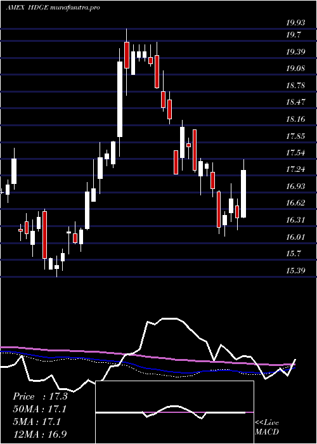317x444 pixels.
Task: Click the 50MA : 17.1 readout
Action: pyautogui.click(x=40, y=409)
